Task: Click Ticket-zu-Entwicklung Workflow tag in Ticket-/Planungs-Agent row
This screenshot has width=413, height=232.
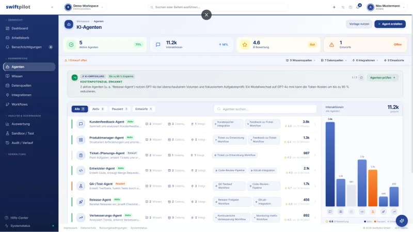Action: (235, 155)
